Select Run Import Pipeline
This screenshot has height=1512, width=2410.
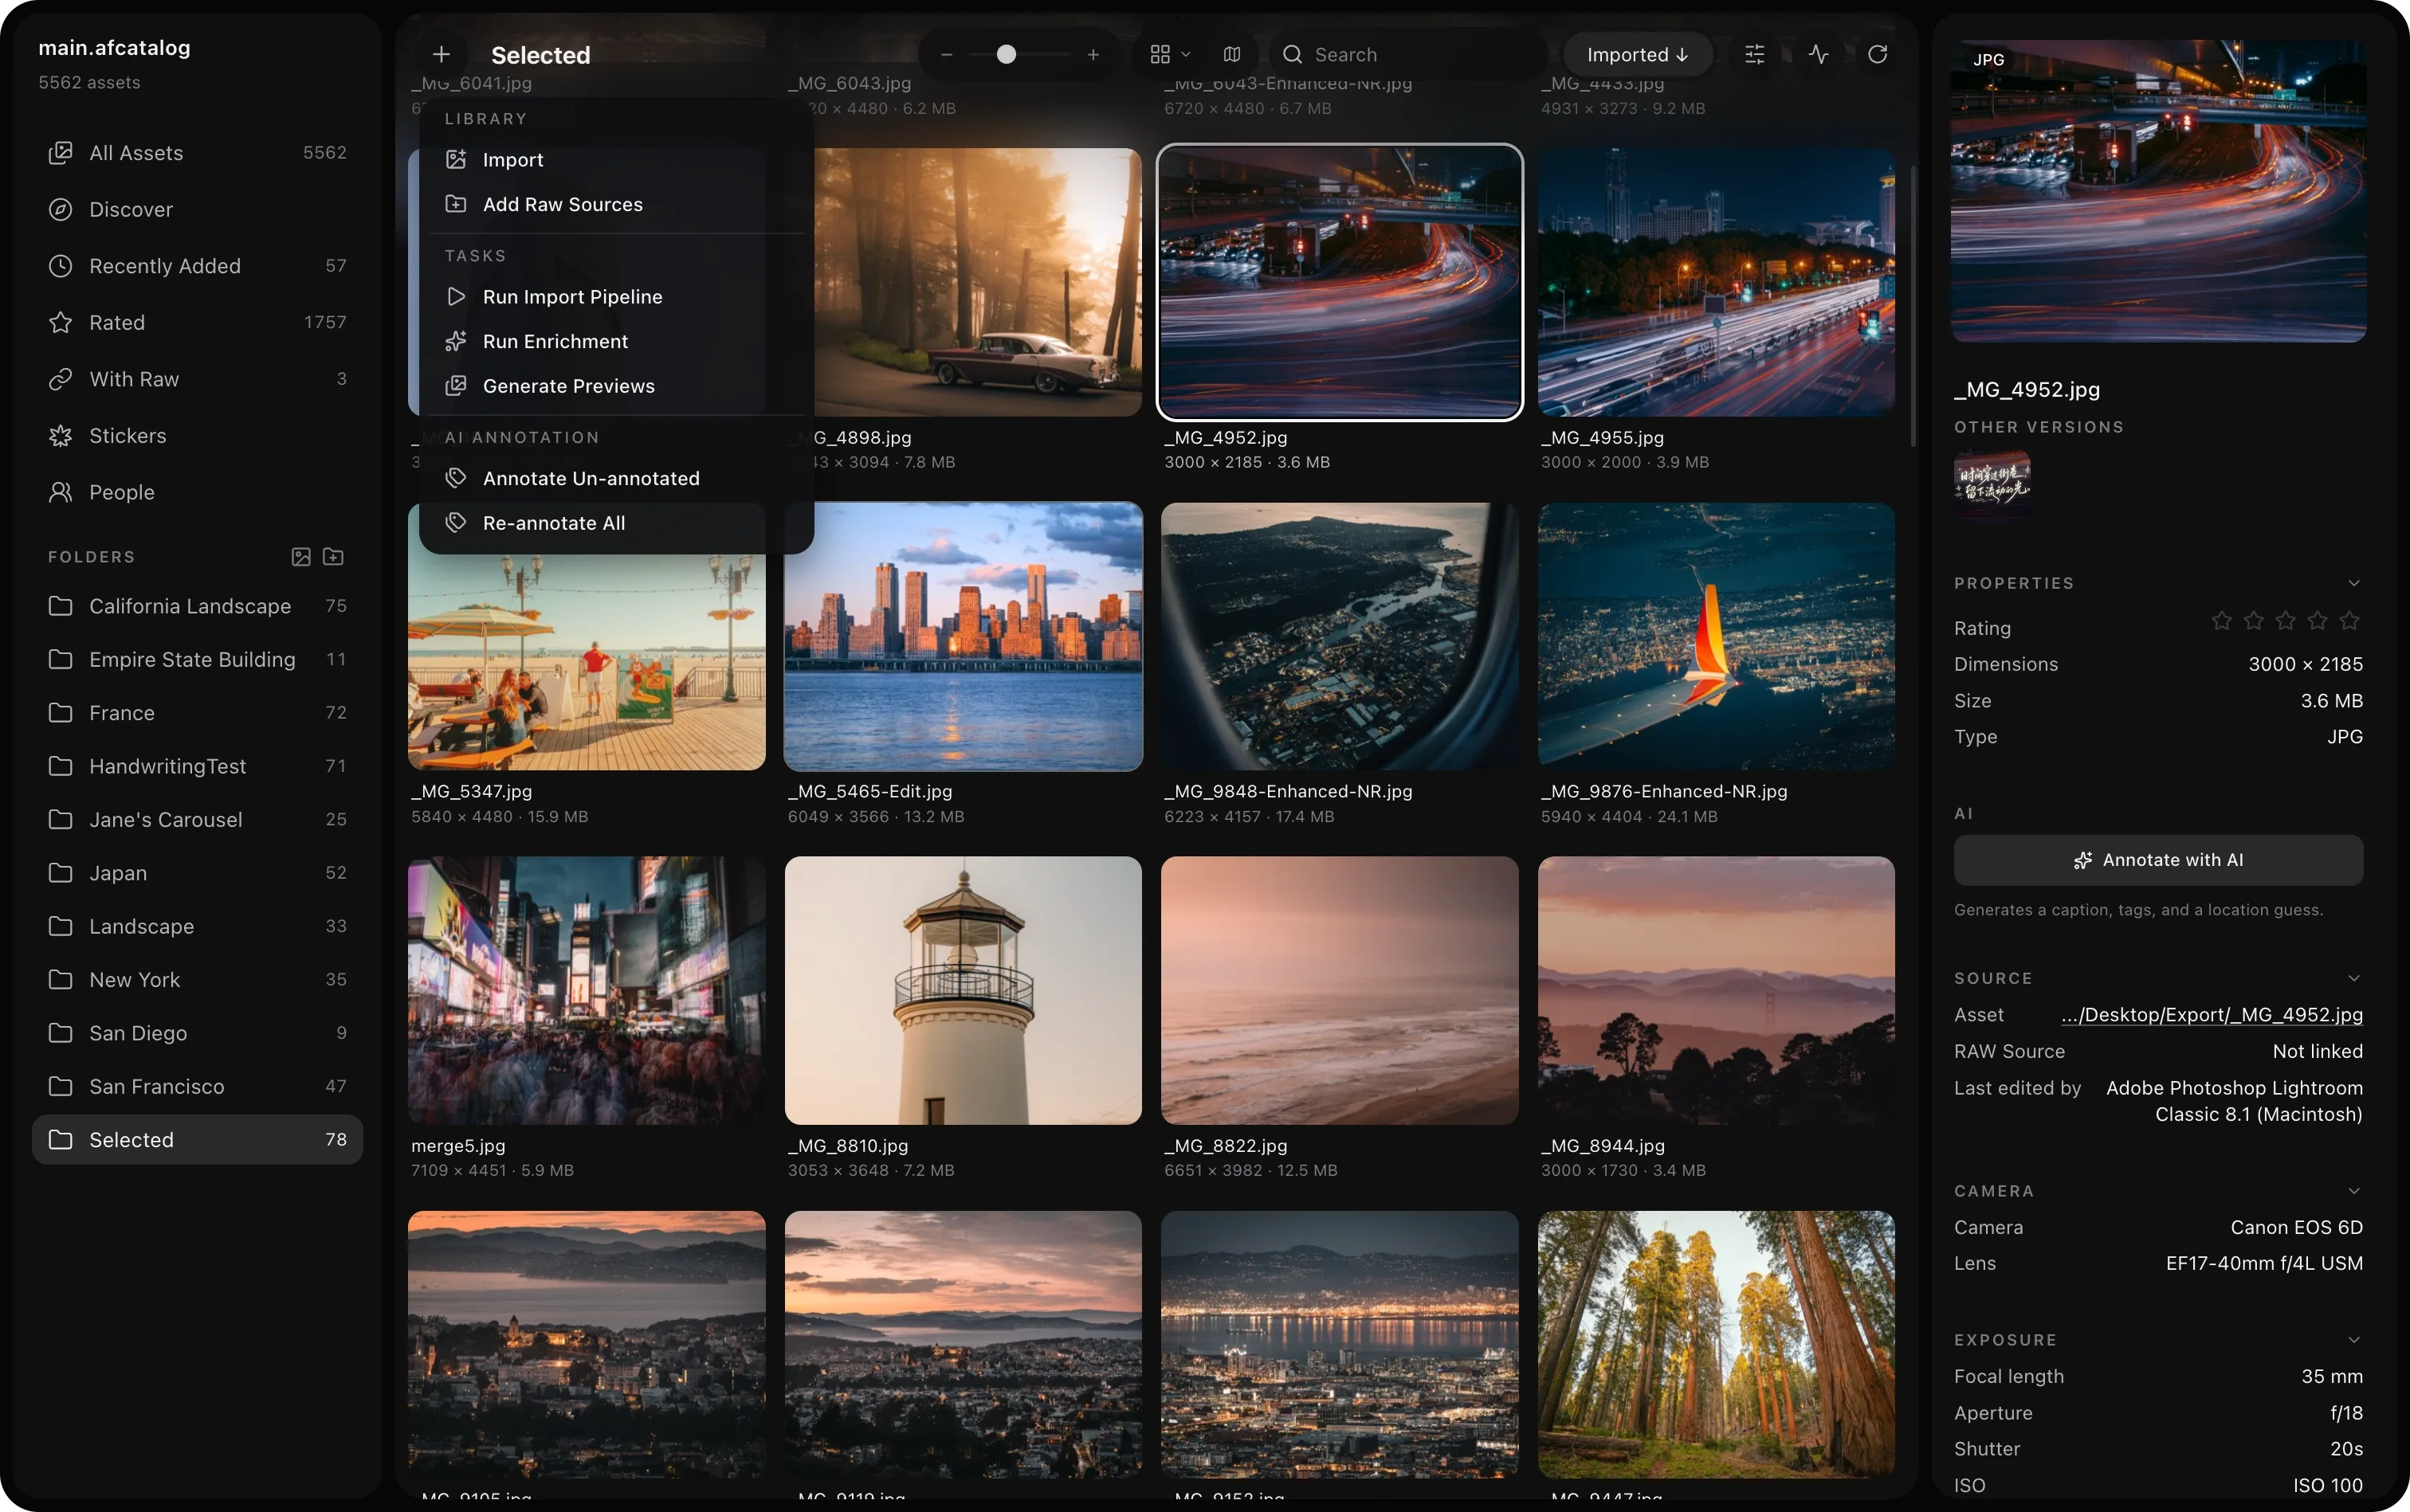616,297
